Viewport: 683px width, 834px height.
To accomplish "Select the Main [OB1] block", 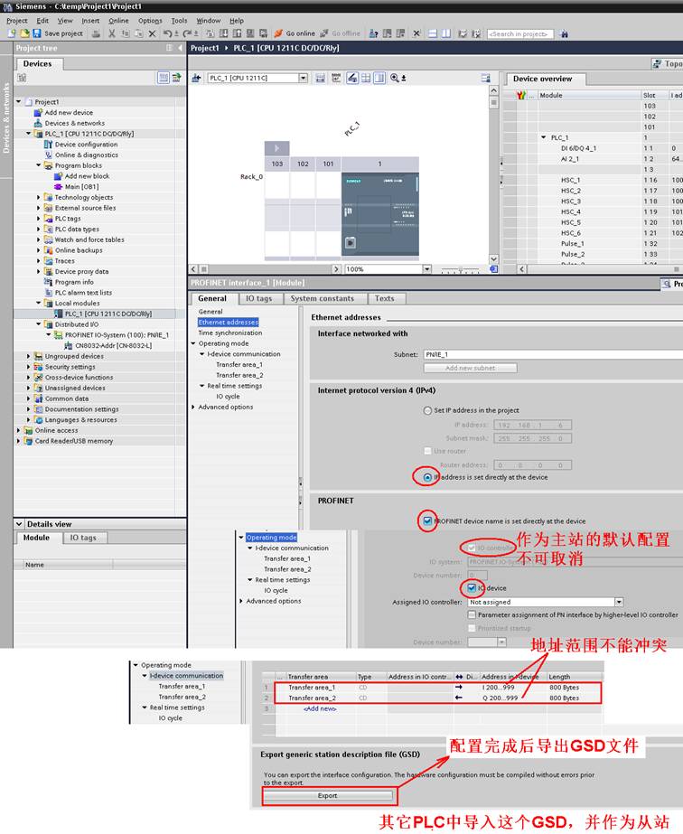I will 81,187.
